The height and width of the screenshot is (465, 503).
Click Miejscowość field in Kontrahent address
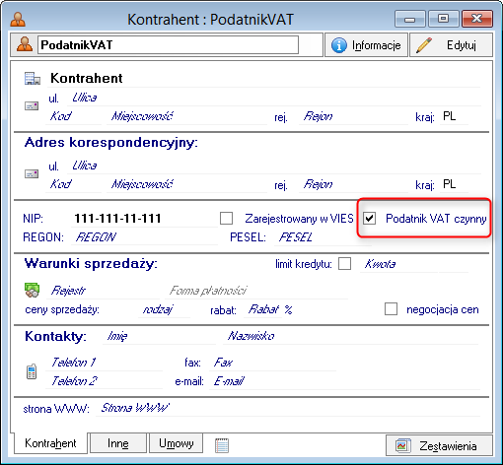(186, 116)
